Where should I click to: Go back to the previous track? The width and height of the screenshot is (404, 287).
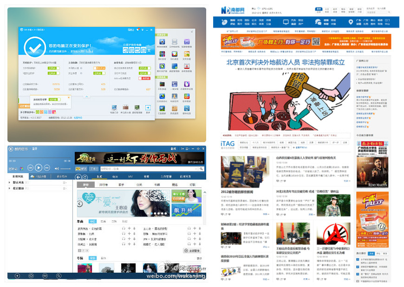(30, 167)
